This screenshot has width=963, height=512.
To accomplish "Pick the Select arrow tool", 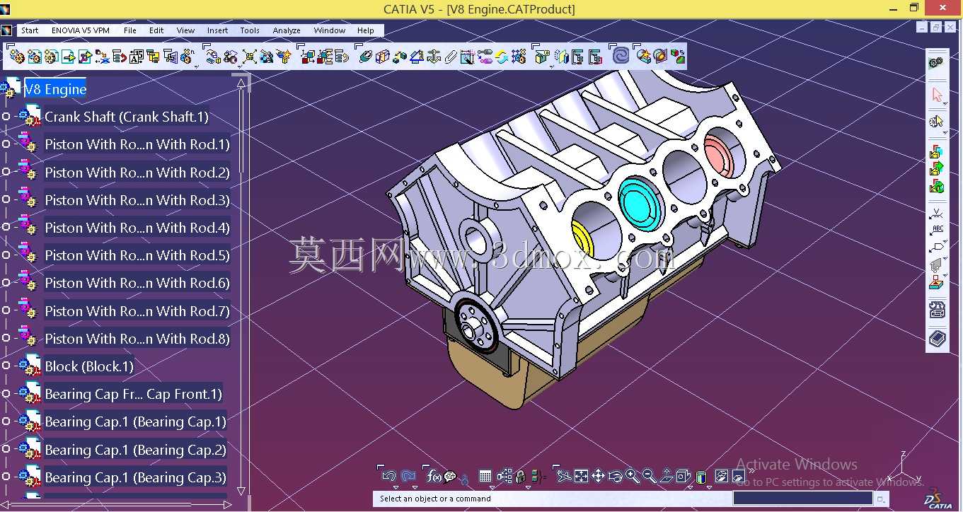I will click(937, 94).
